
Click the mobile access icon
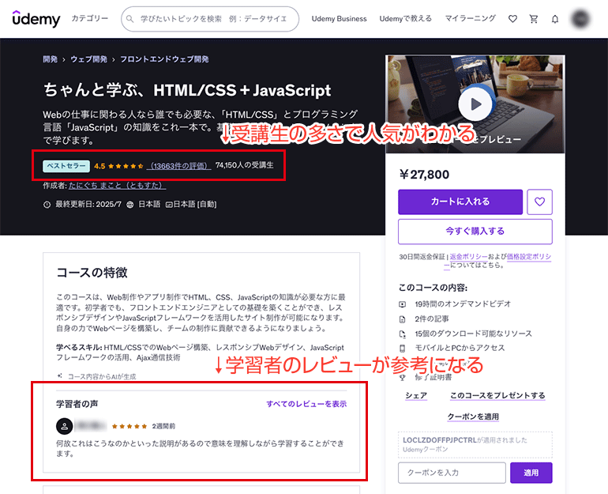click(403, 348)
